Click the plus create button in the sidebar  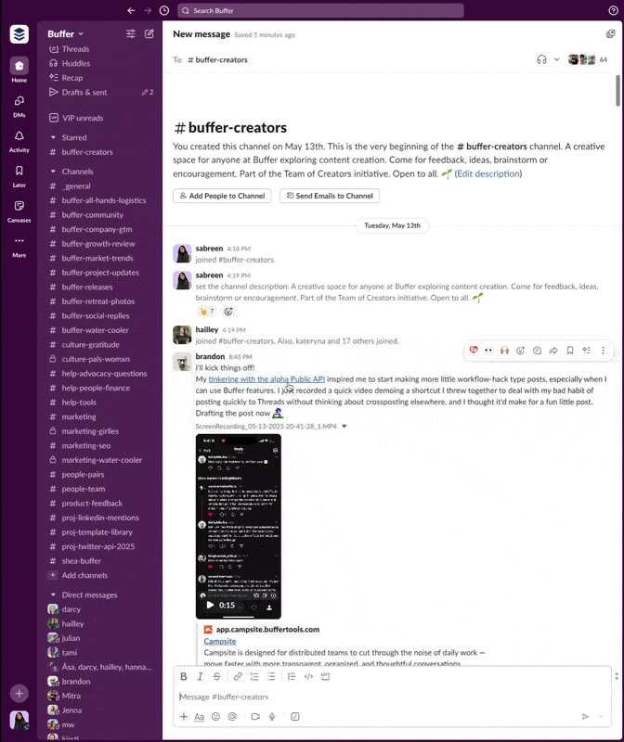tap(19, 694)
